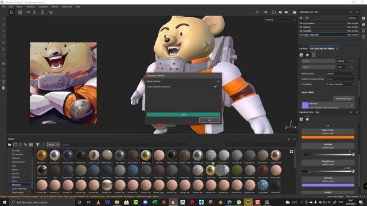Open UV padding 3D Space Neighbor dropdown

pyautogui.click(x=339, y=84)
